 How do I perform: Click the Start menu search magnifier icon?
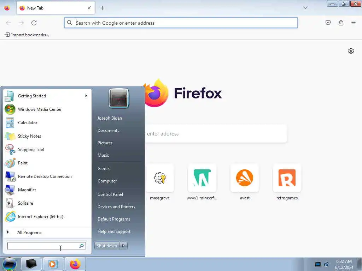pyautogui.click(x=82, y=246)
